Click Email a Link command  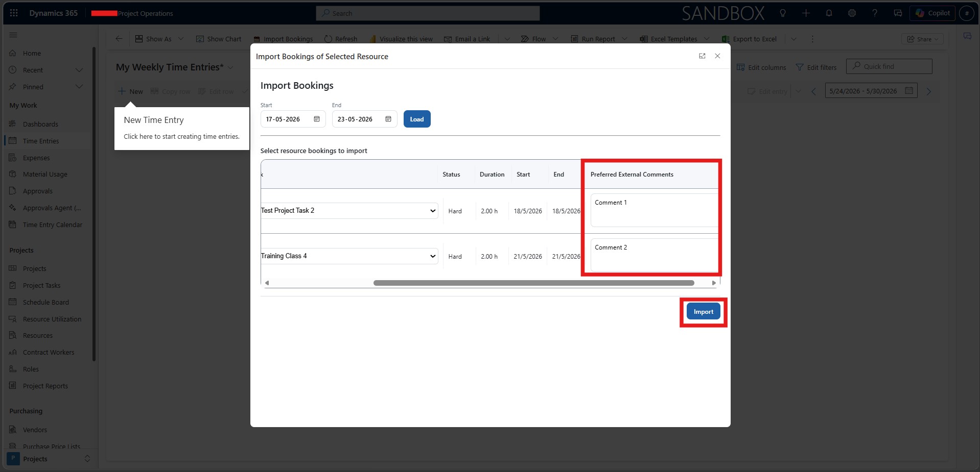467,39
